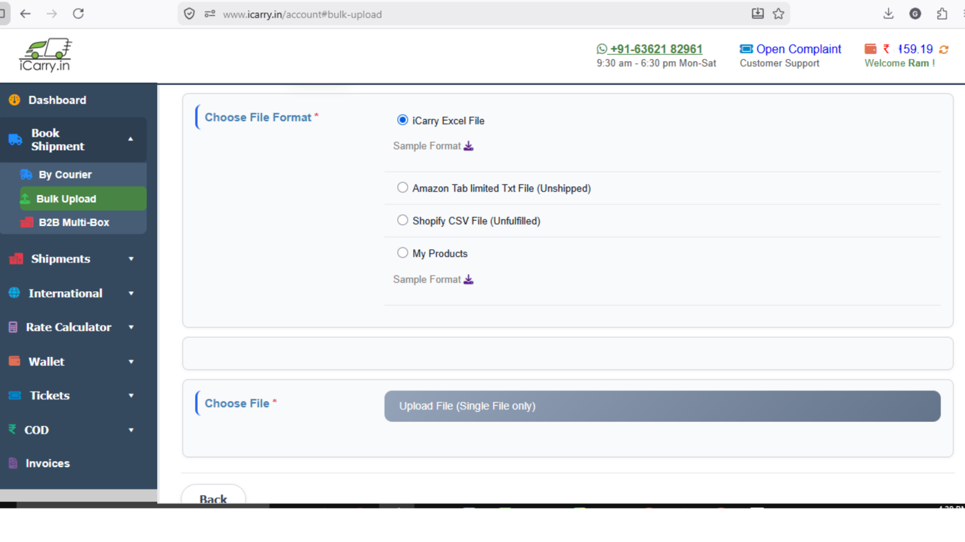Screen dimensions: 965x542
Task: Click the Rate Calculator calculator icon
Action: click(13, 327)
